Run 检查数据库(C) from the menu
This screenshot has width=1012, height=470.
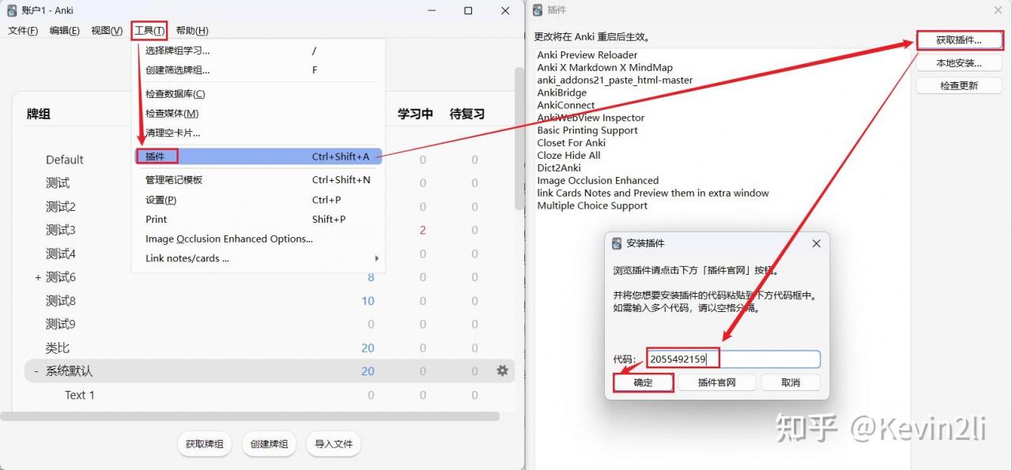[x=258, y=94]
